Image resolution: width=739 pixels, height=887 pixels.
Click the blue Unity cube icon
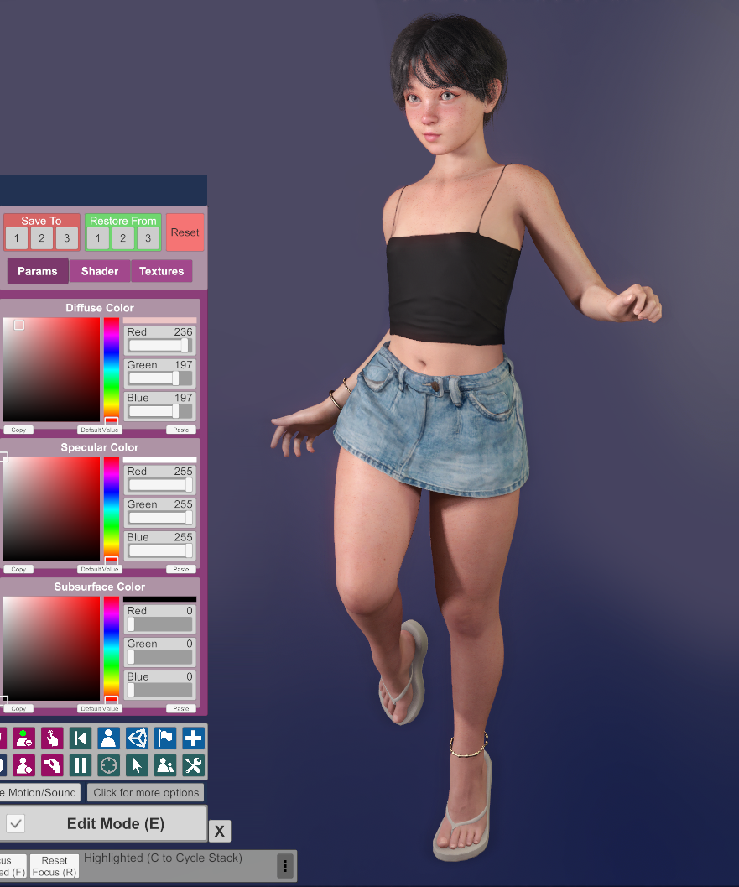(137, 738)
